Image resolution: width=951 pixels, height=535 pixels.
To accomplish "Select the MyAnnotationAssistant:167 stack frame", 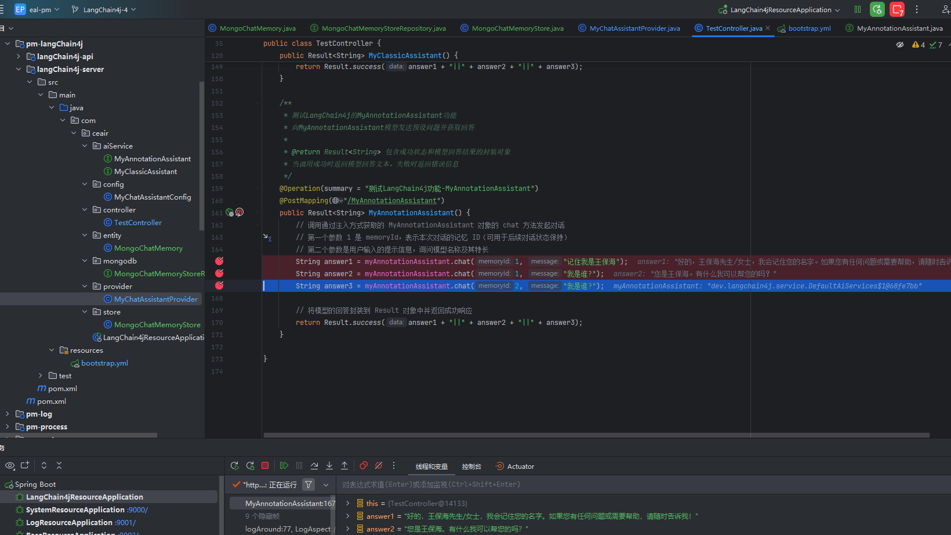I will tap(282, 504).
